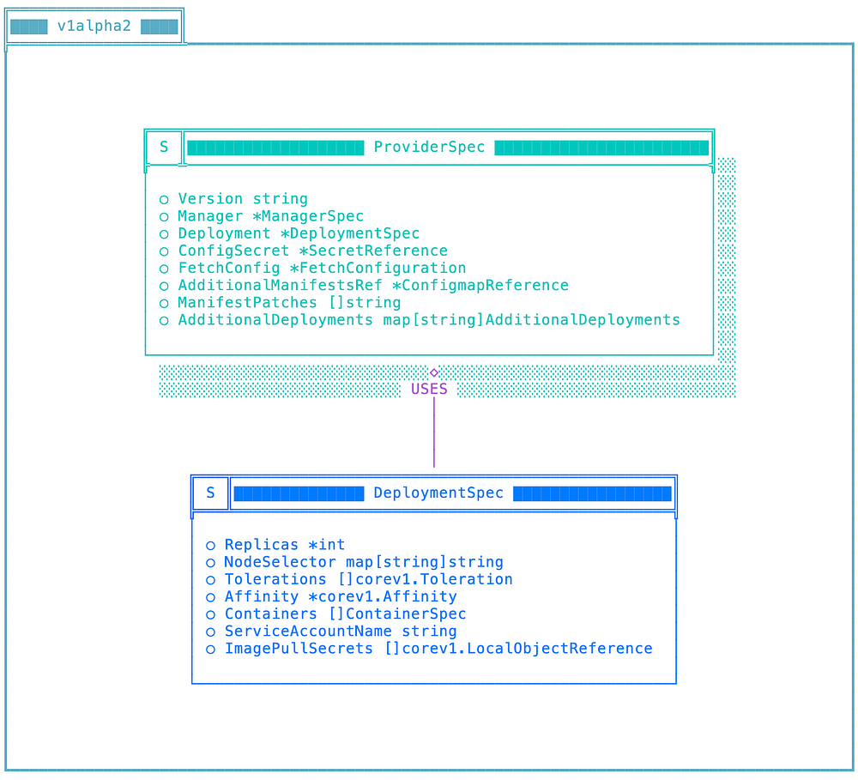The width and height of the screenshot is (858, 780).
Task: Select 'NodeSelector map[string]string' field
Action: 364,562
